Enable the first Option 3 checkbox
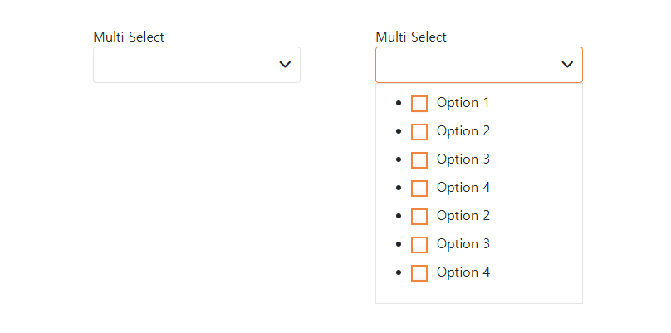This screenshot has height=333, width=671. [x=419, y=160]
